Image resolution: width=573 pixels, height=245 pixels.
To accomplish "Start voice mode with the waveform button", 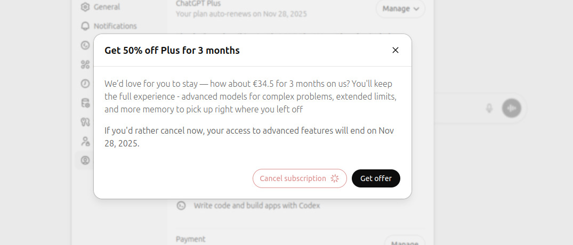I will [x=512, y=108].
